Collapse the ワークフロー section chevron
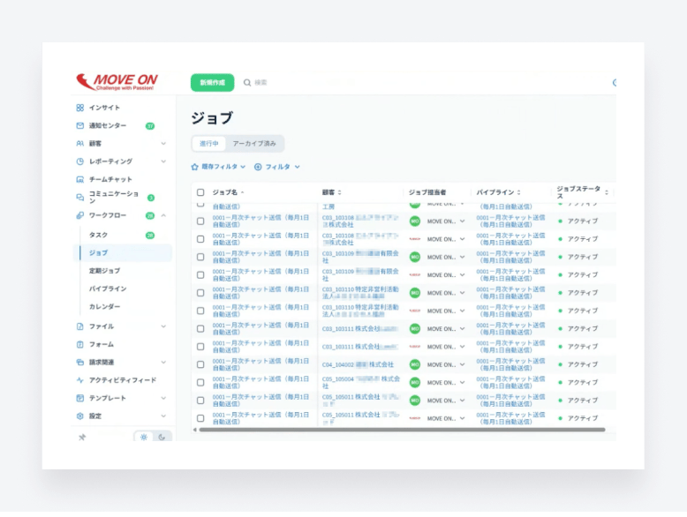 [x=163, y=215]
